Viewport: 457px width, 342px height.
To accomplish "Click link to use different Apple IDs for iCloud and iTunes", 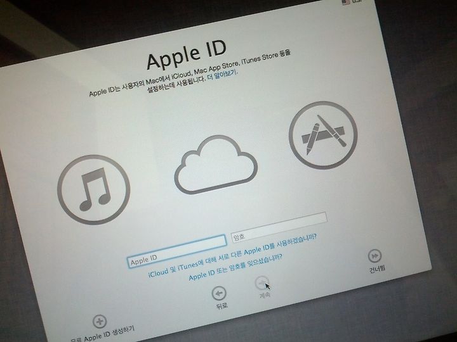I will [x=232, y=255].
